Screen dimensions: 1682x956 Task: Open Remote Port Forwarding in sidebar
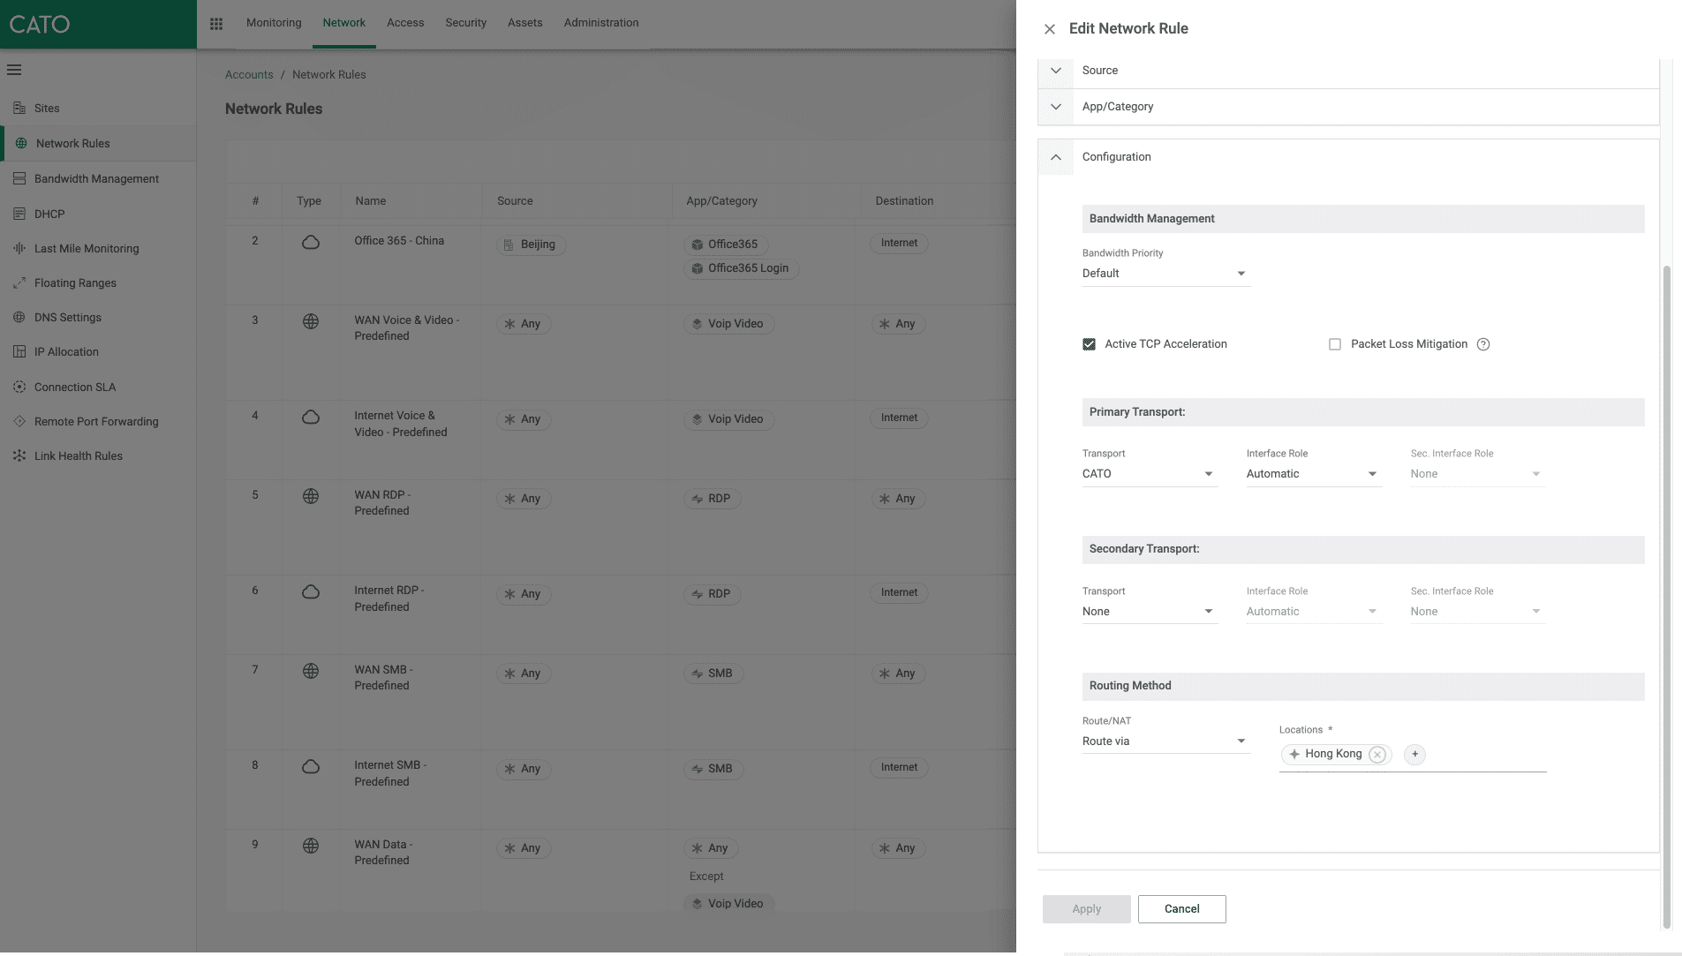[97, 421]
